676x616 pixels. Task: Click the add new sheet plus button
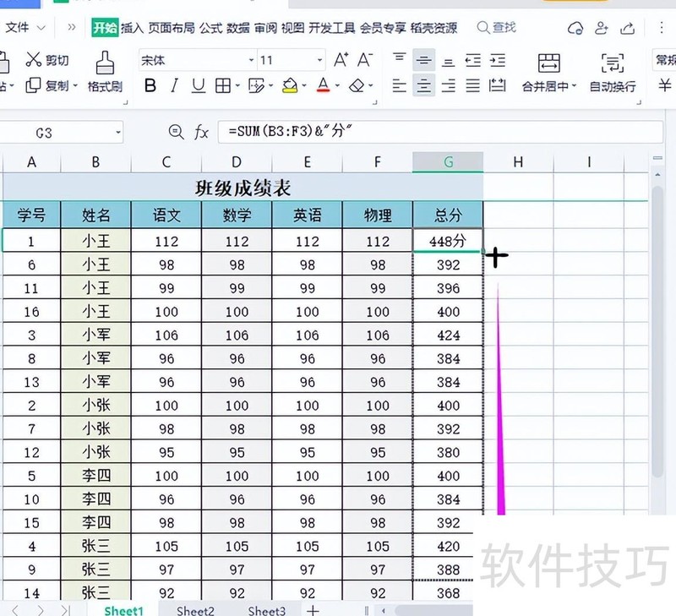click(313, 610)
